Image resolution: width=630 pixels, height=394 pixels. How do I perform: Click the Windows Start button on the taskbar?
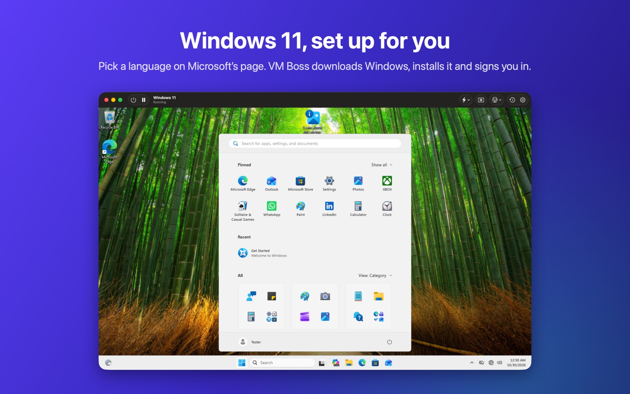click(x=242, y=363)
